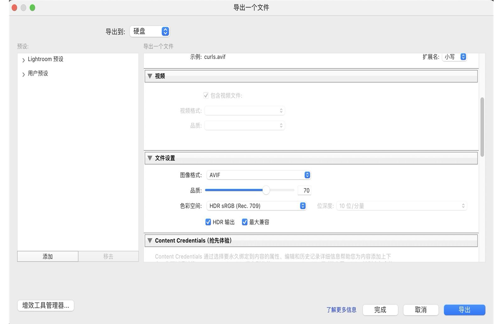Click the export settings vertical scrollbar
The height and width of the screenshot is (324, 503).
pos(482,127)
